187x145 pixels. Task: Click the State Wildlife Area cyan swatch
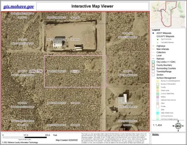click(x=158, y=113)
